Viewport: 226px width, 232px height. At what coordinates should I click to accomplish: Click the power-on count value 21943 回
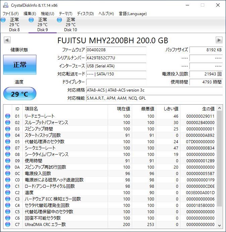point(206,74)
